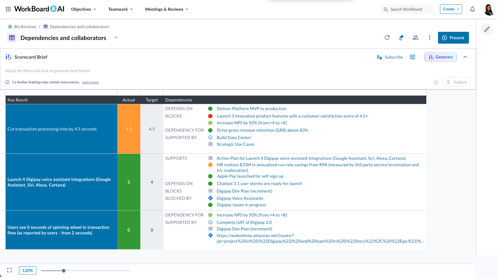This screenshot has width=497, height=279.
Task: Click the green dot beside Deliver Platform MVP
Action: click(x=210, y=108)
